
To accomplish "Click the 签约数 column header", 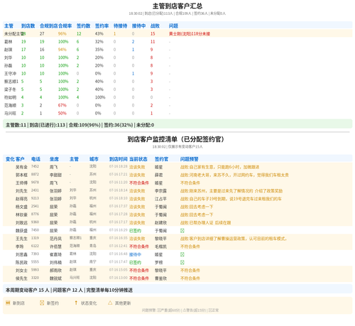I will [x=84, y=26].
